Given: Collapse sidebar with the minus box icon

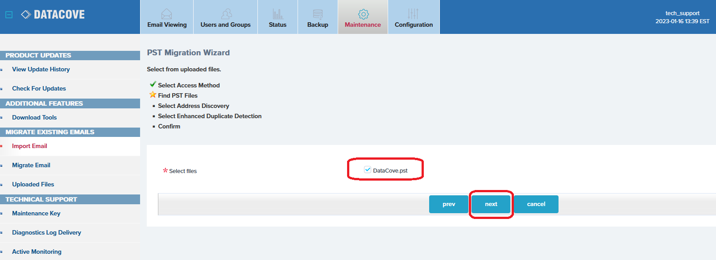Looking at the screenshot, I should [x=9, y=15].
